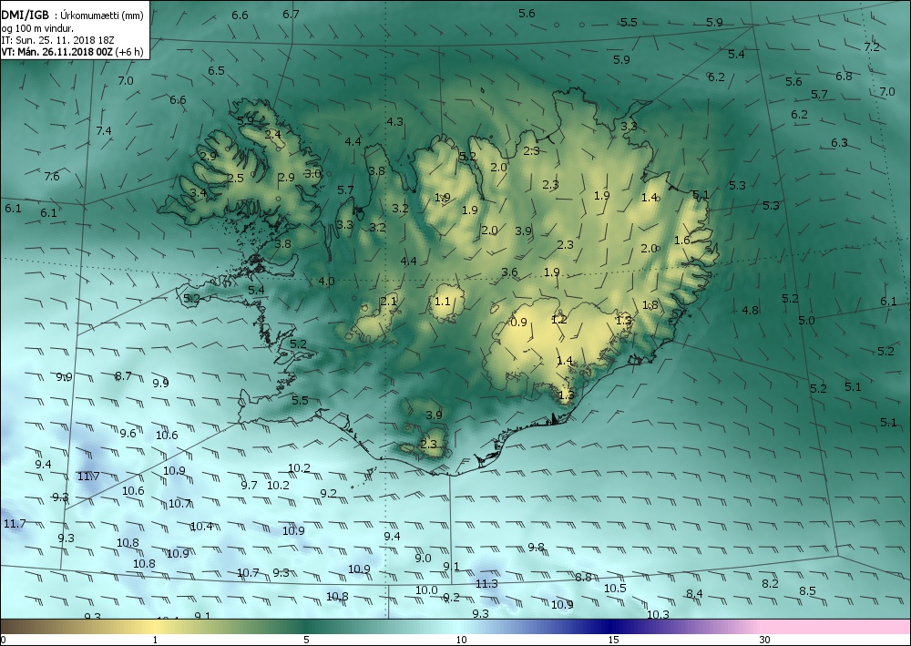Click the 'og 100 m vindur.' legend line
This screenshot has height=646, width=911.
(x=37, y=28)
